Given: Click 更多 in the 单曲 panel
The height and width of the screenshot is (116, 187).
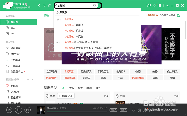Looking at the screenshot, I should (x=106, y=96).
